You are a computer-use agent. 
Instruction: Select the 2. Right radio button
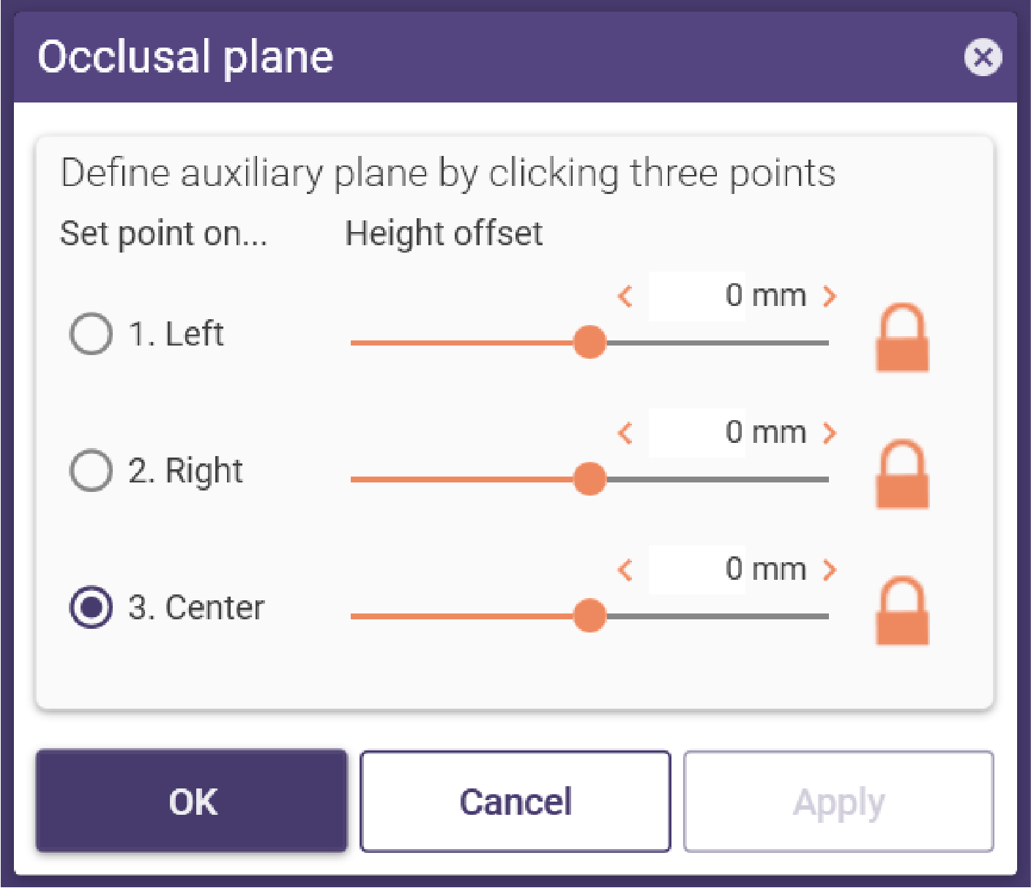[x=91, y=470]
